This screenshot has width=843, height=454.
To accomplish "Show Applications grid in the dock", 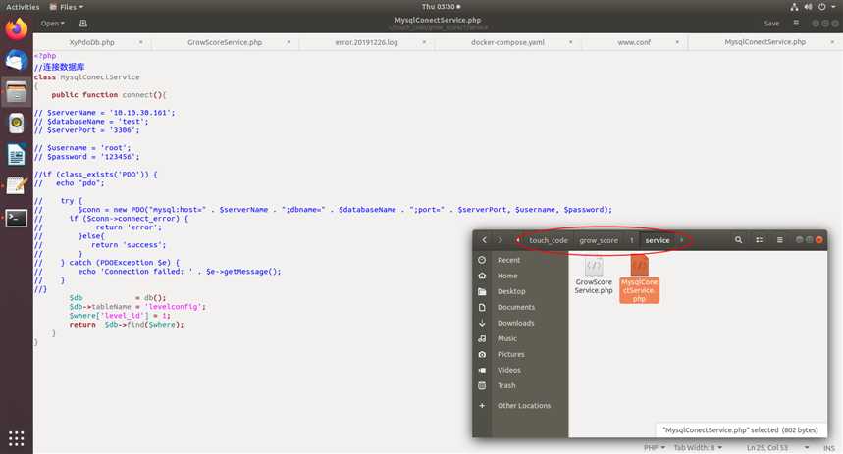I will click(x=16, y=438).
